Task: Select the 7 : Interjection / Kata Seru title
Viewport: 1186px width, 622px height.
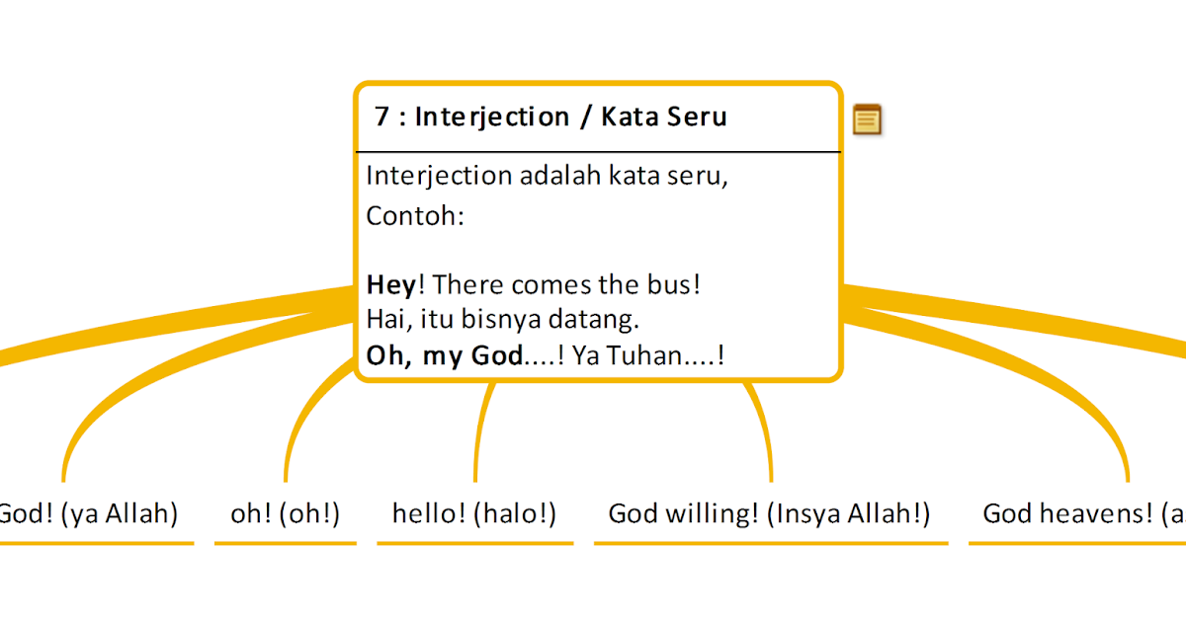Action: (x=551, y=117)
